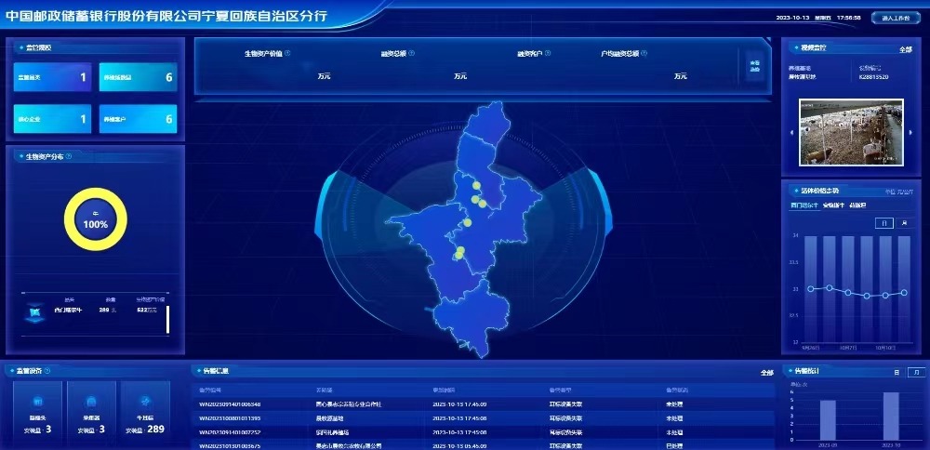Click the lone yellow marker at map center

click(x=468, y=222)
